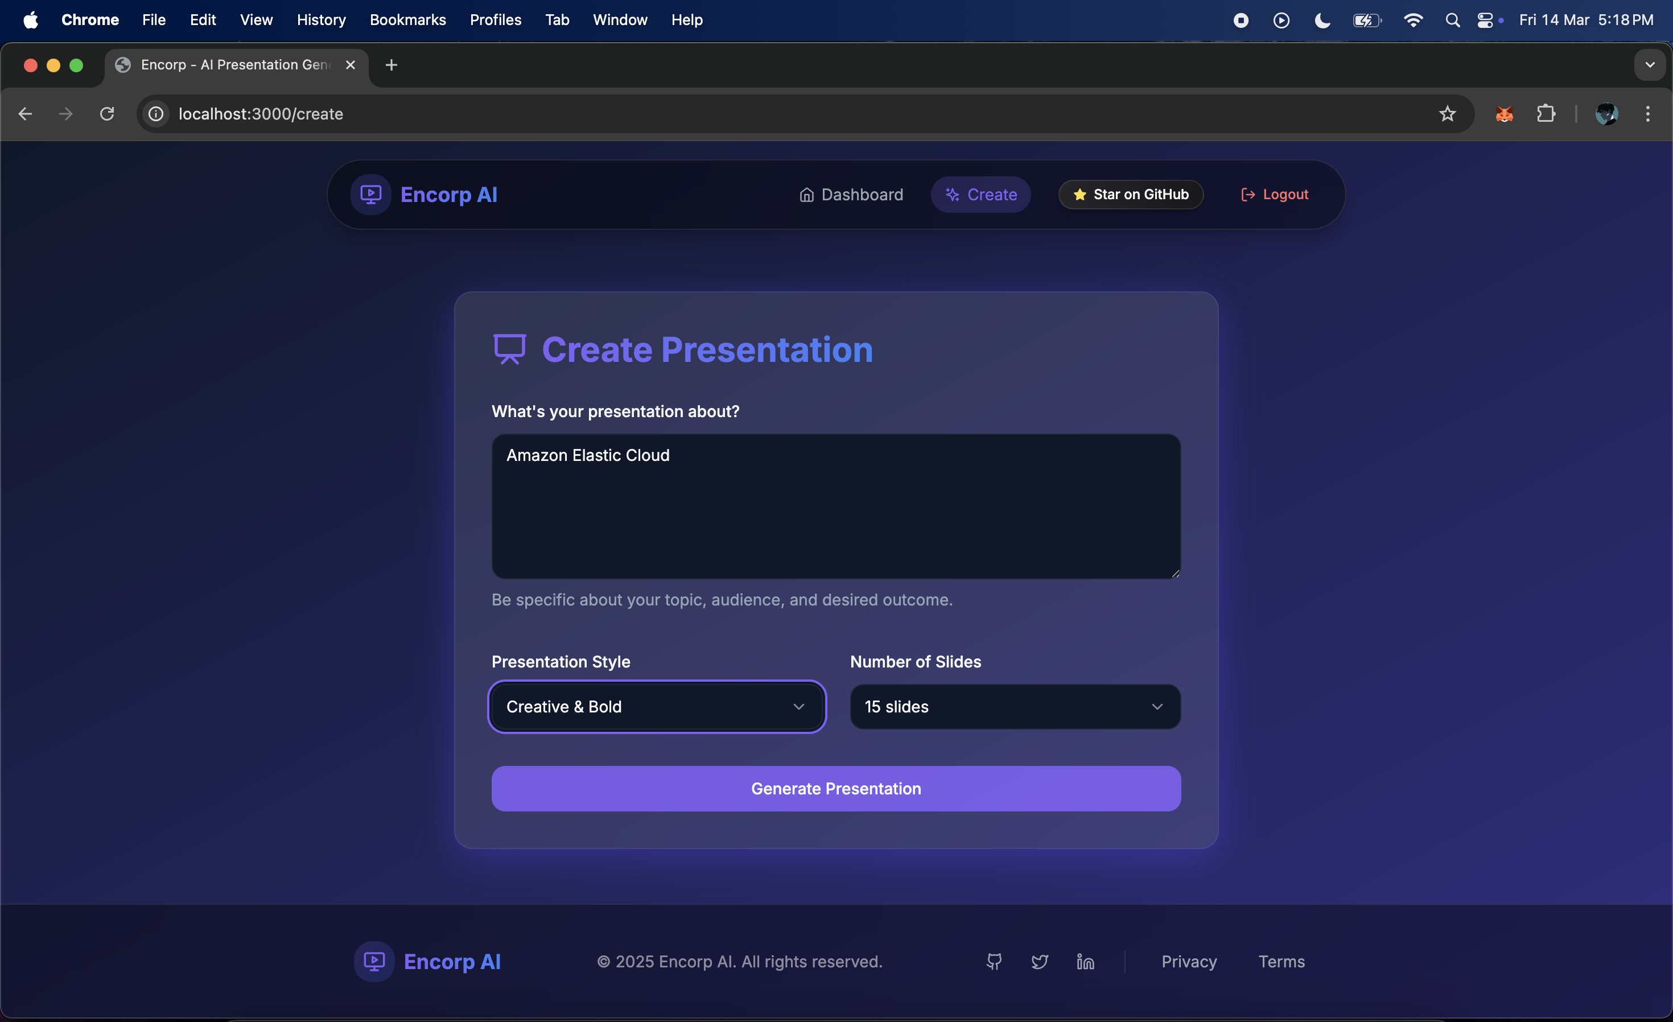Click the presentation topic text area
The width and height of the screenshot is (1673, 1022).
[x=836, y=506]
